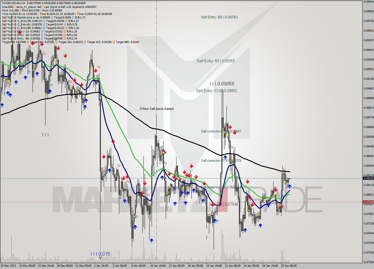
Task: Select the 'Sell Entry -50 | 0.09355' label
Action: [x=216, y=61]
